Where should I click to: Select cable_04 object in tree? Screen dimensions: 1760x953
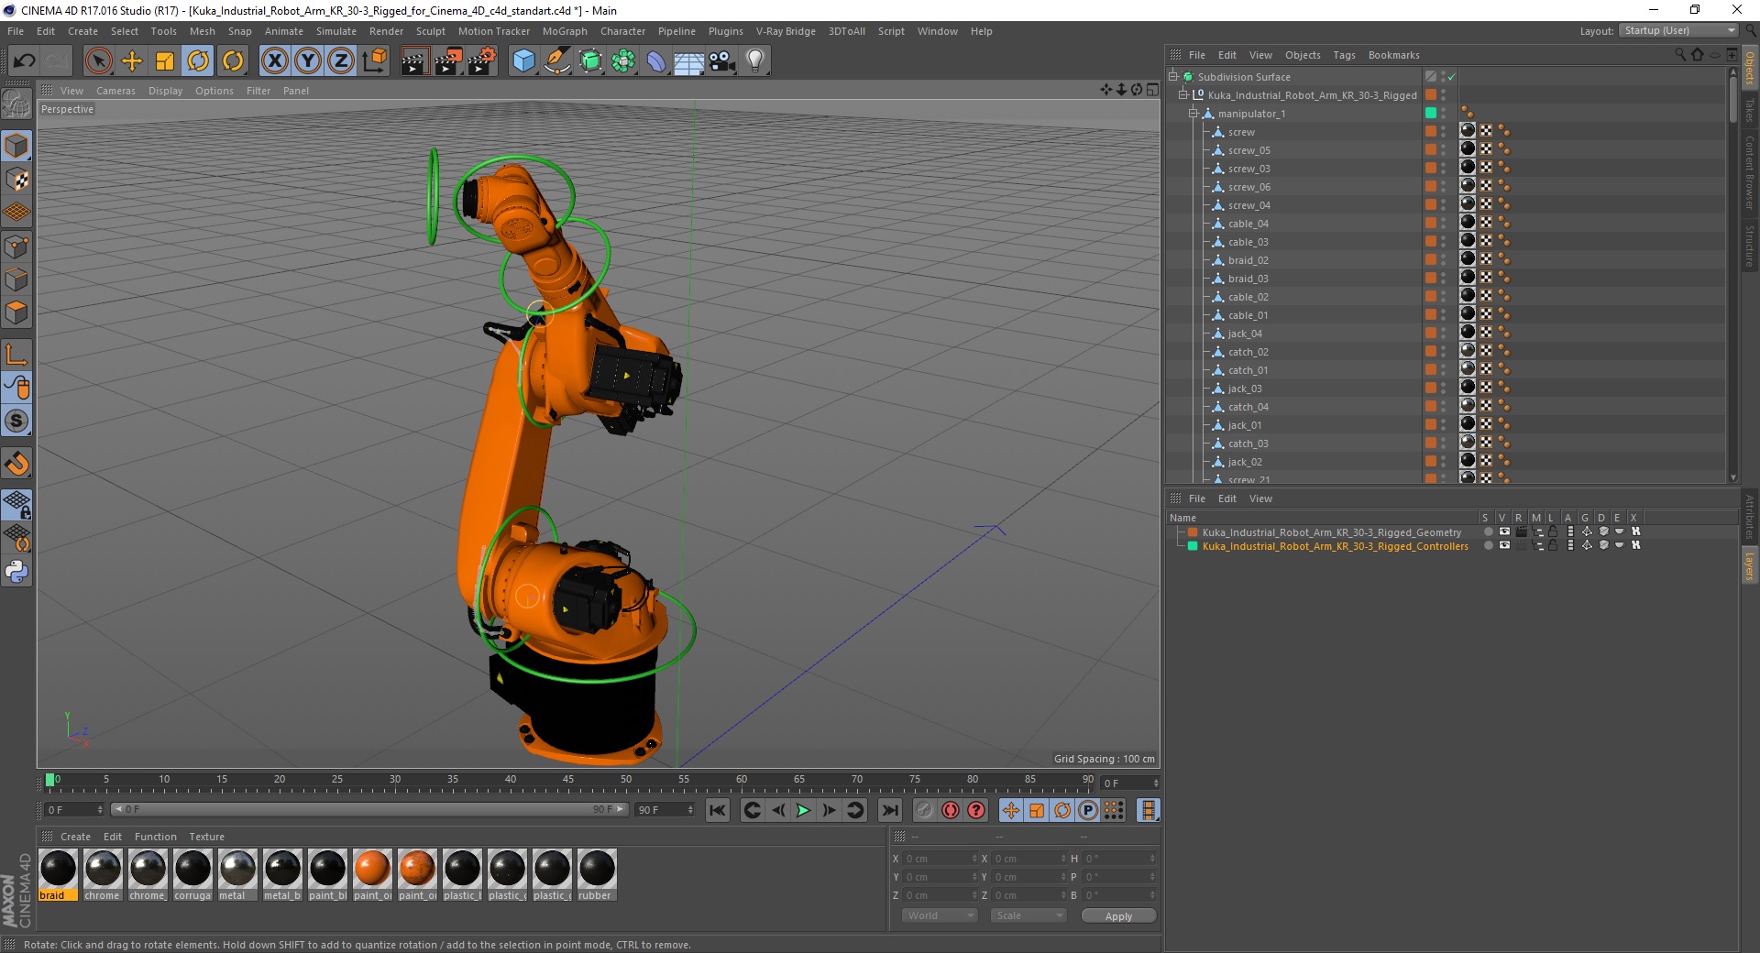[1248, 224]
